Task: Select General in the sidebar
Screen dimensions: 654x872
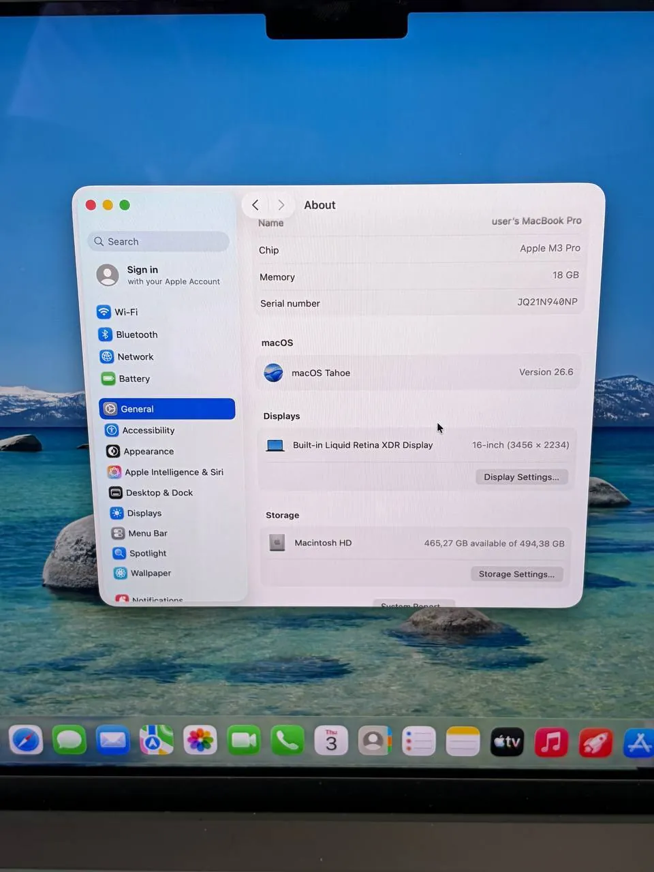Action: click(x=167, y=409)
